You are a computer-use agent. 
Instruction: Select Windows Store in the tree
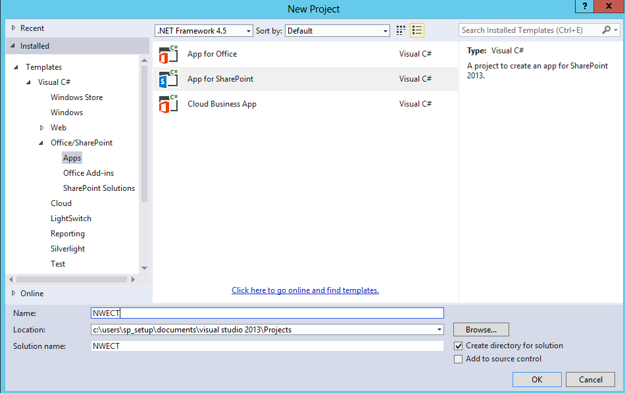point(76,97)
